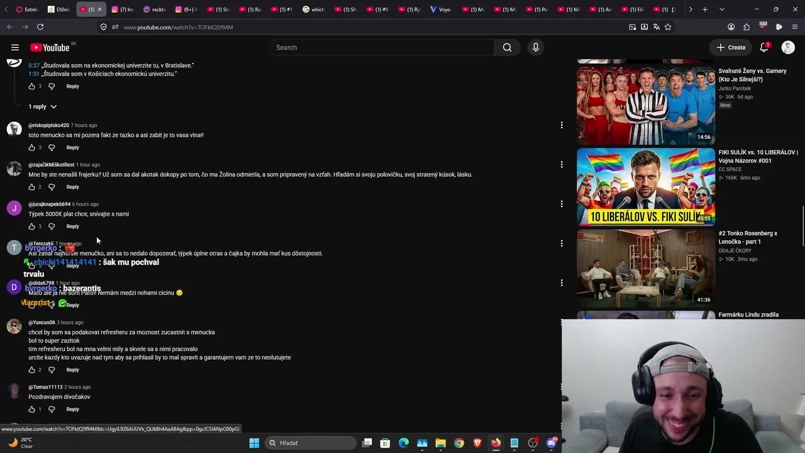Open YouTube notifications bell

(x=765, y=47)
